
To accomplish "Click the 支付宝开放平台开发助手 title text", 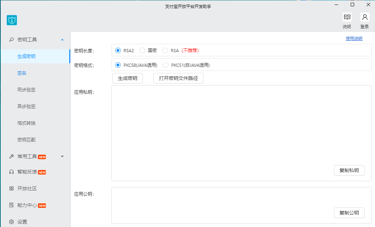I will 188,7.
